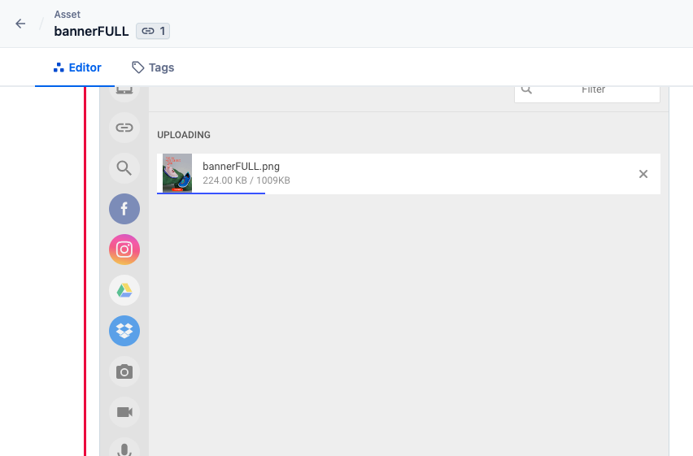Switch to the Editor tab
The image size is (693, 456).
[x=77, y=67]
